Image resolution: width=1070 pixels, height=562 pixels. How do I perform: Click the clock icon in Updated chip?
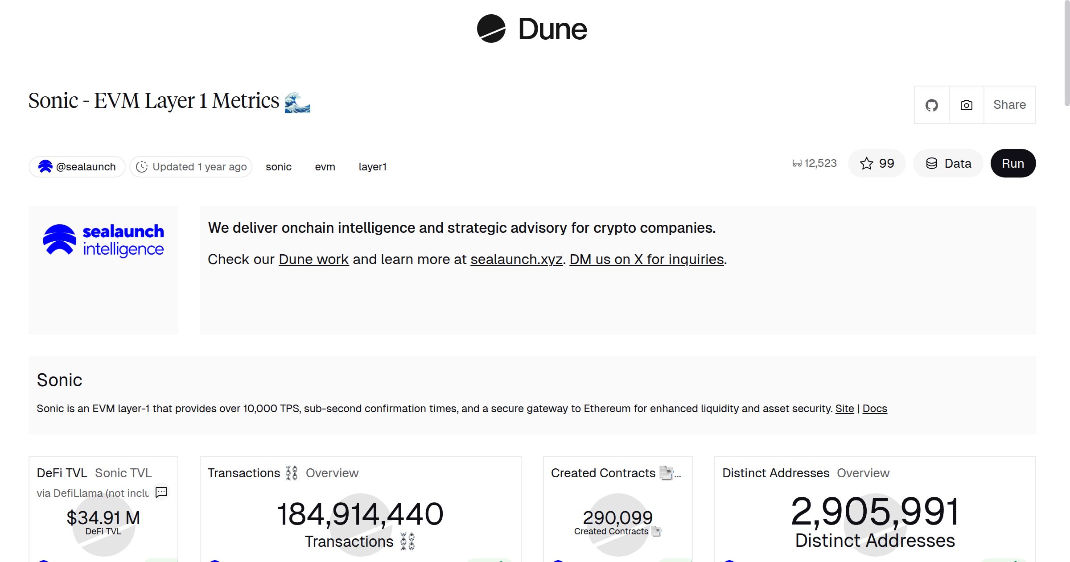(142, 166)
